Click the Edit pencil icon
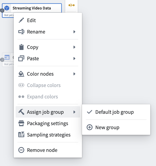Screen dimensions: 156x166 [x=21, y=20]
